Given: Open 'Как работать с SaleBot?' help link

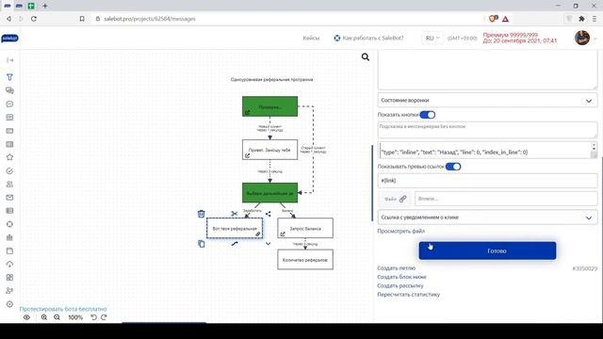Looking at the screenshot, I should [368, 38].
